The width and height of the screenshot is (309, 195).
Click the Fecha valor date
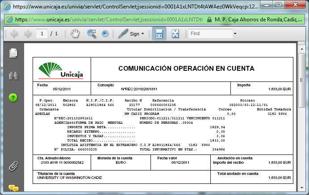coord(180,162)
